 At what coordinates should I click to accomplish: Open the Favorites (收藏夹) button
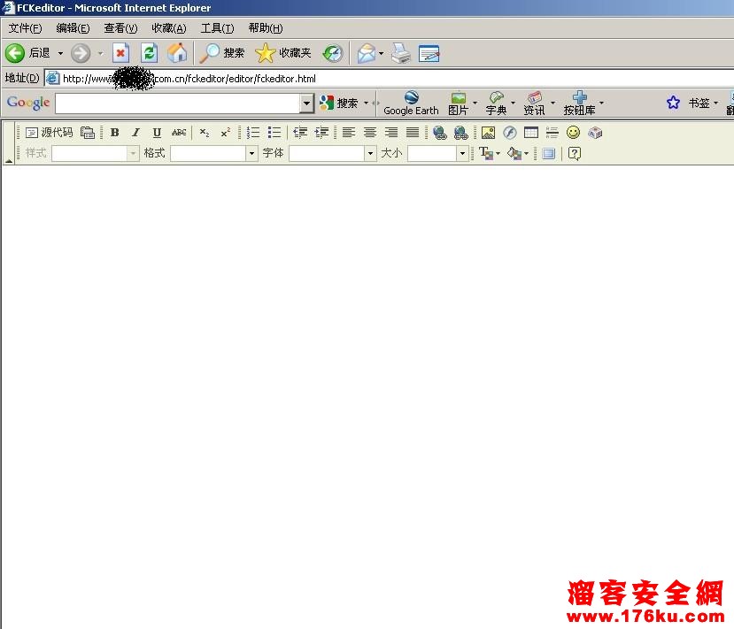coord(283,53)
